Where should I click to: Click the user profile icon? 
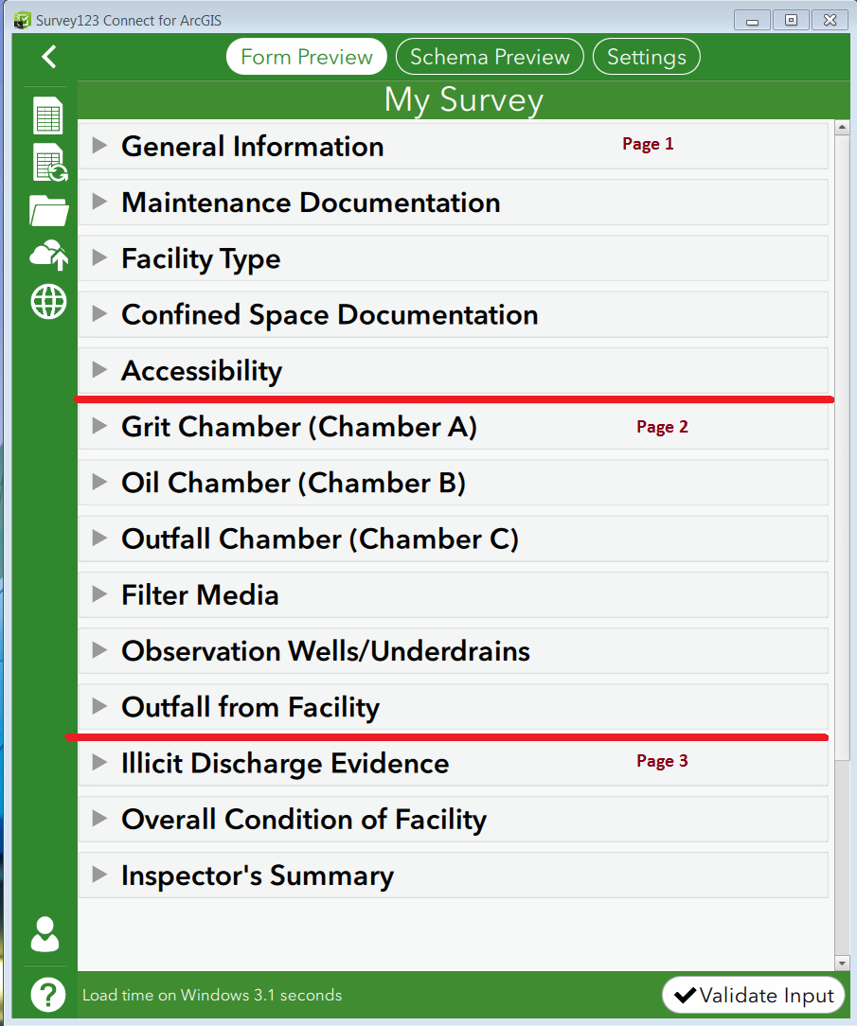pyautogui.click(x=45, y=934)
